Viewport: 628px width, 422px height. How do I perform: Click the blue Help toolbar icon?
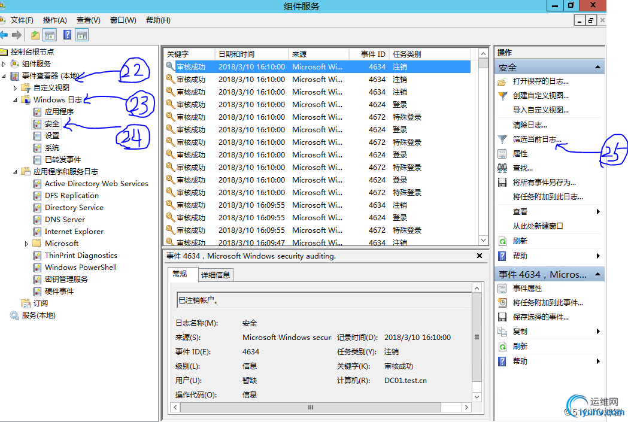tap(67, 35)
